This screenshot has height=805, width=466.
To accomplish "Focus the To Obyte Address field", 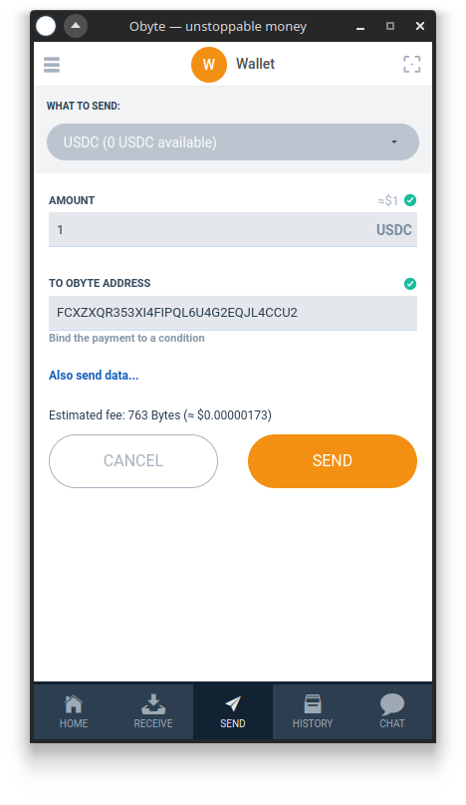I will pyautogui.click(x=233, y=313).
